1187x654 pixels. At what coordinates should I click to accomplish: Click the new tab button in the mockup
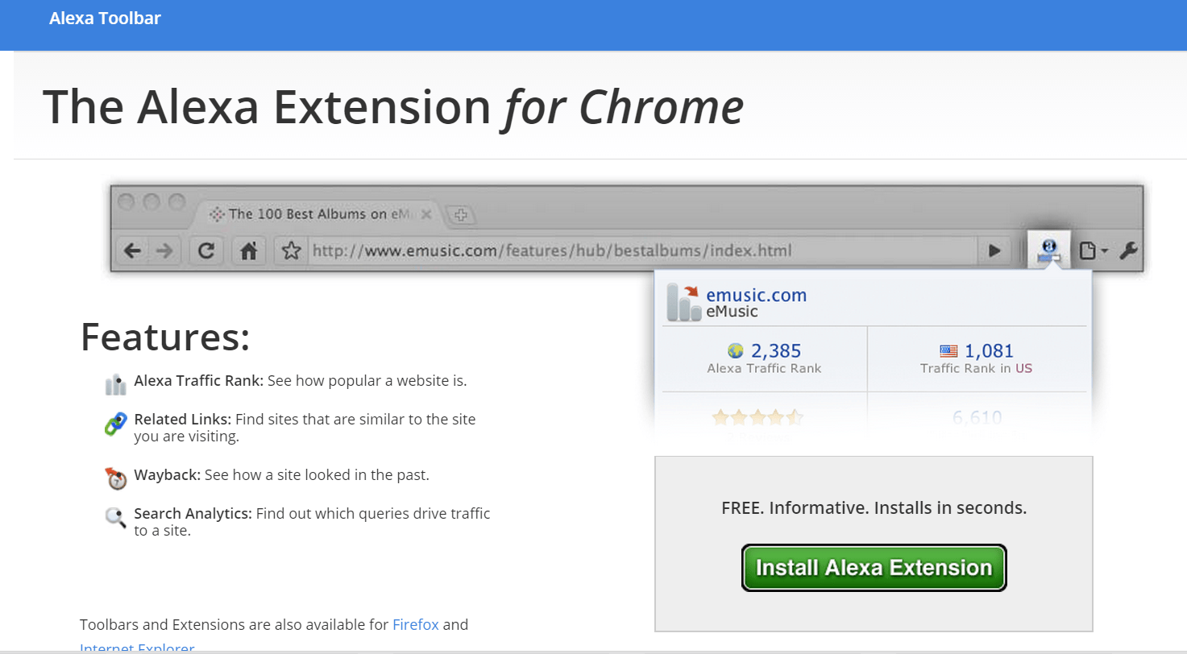point(461,215)
